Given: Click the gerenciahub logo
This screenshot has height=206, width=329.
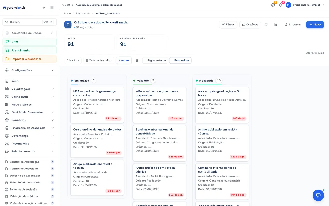Looking at the screenshot, I should point(14,8).
